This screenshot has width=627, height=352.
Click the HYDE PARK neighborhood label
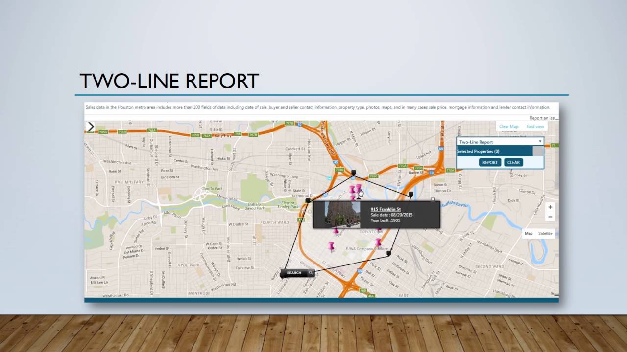coord(188,265)
